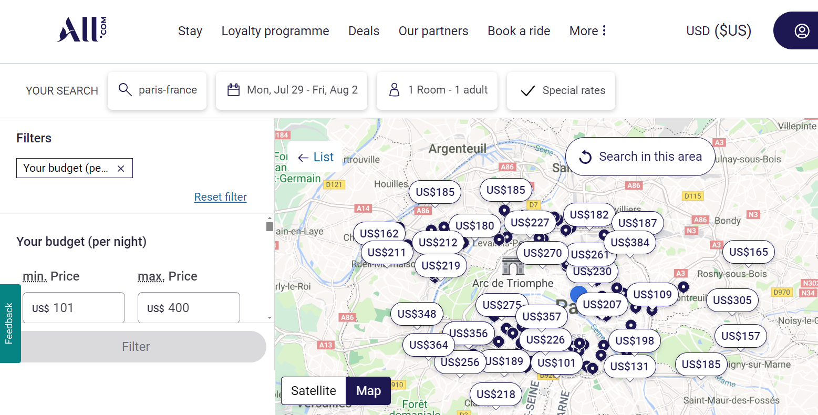Open the Deals menu item

click(x=364, y=31)
